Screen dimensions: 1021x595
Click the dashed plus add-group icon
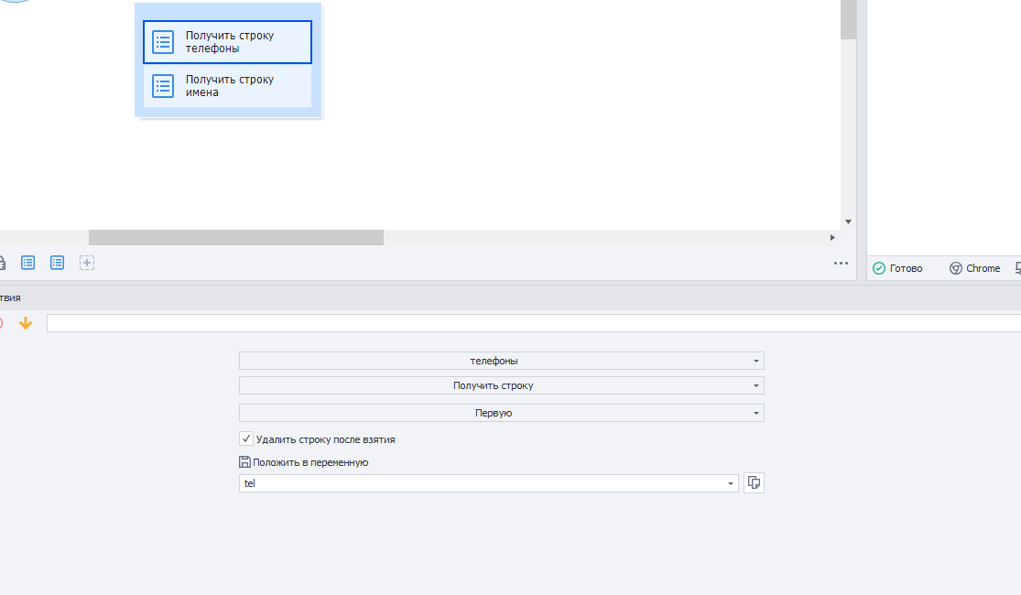tap(87, 263)
